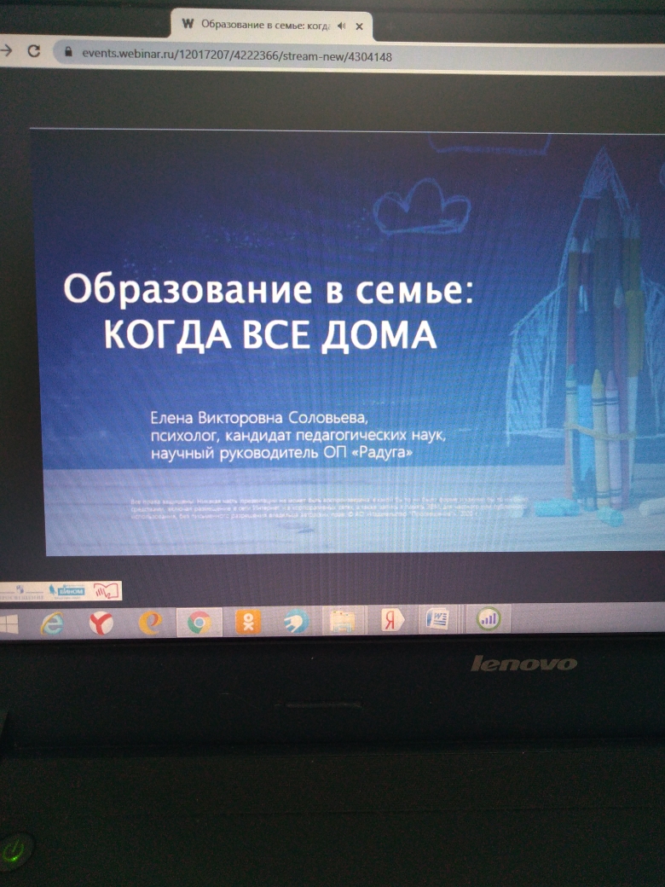This screenshot has height=887, width=665.
Task: Click the publisher logos banner below slide
Action: coord(61,589)
